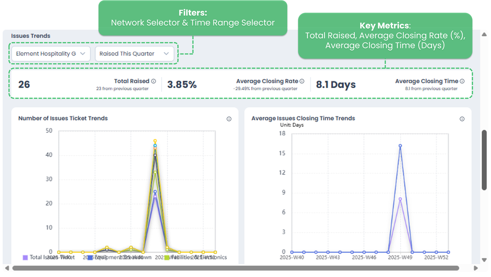Screen dimensions: 491x277
Task: Click info icon beside Average Closing Rate
Action: point(302,81)
